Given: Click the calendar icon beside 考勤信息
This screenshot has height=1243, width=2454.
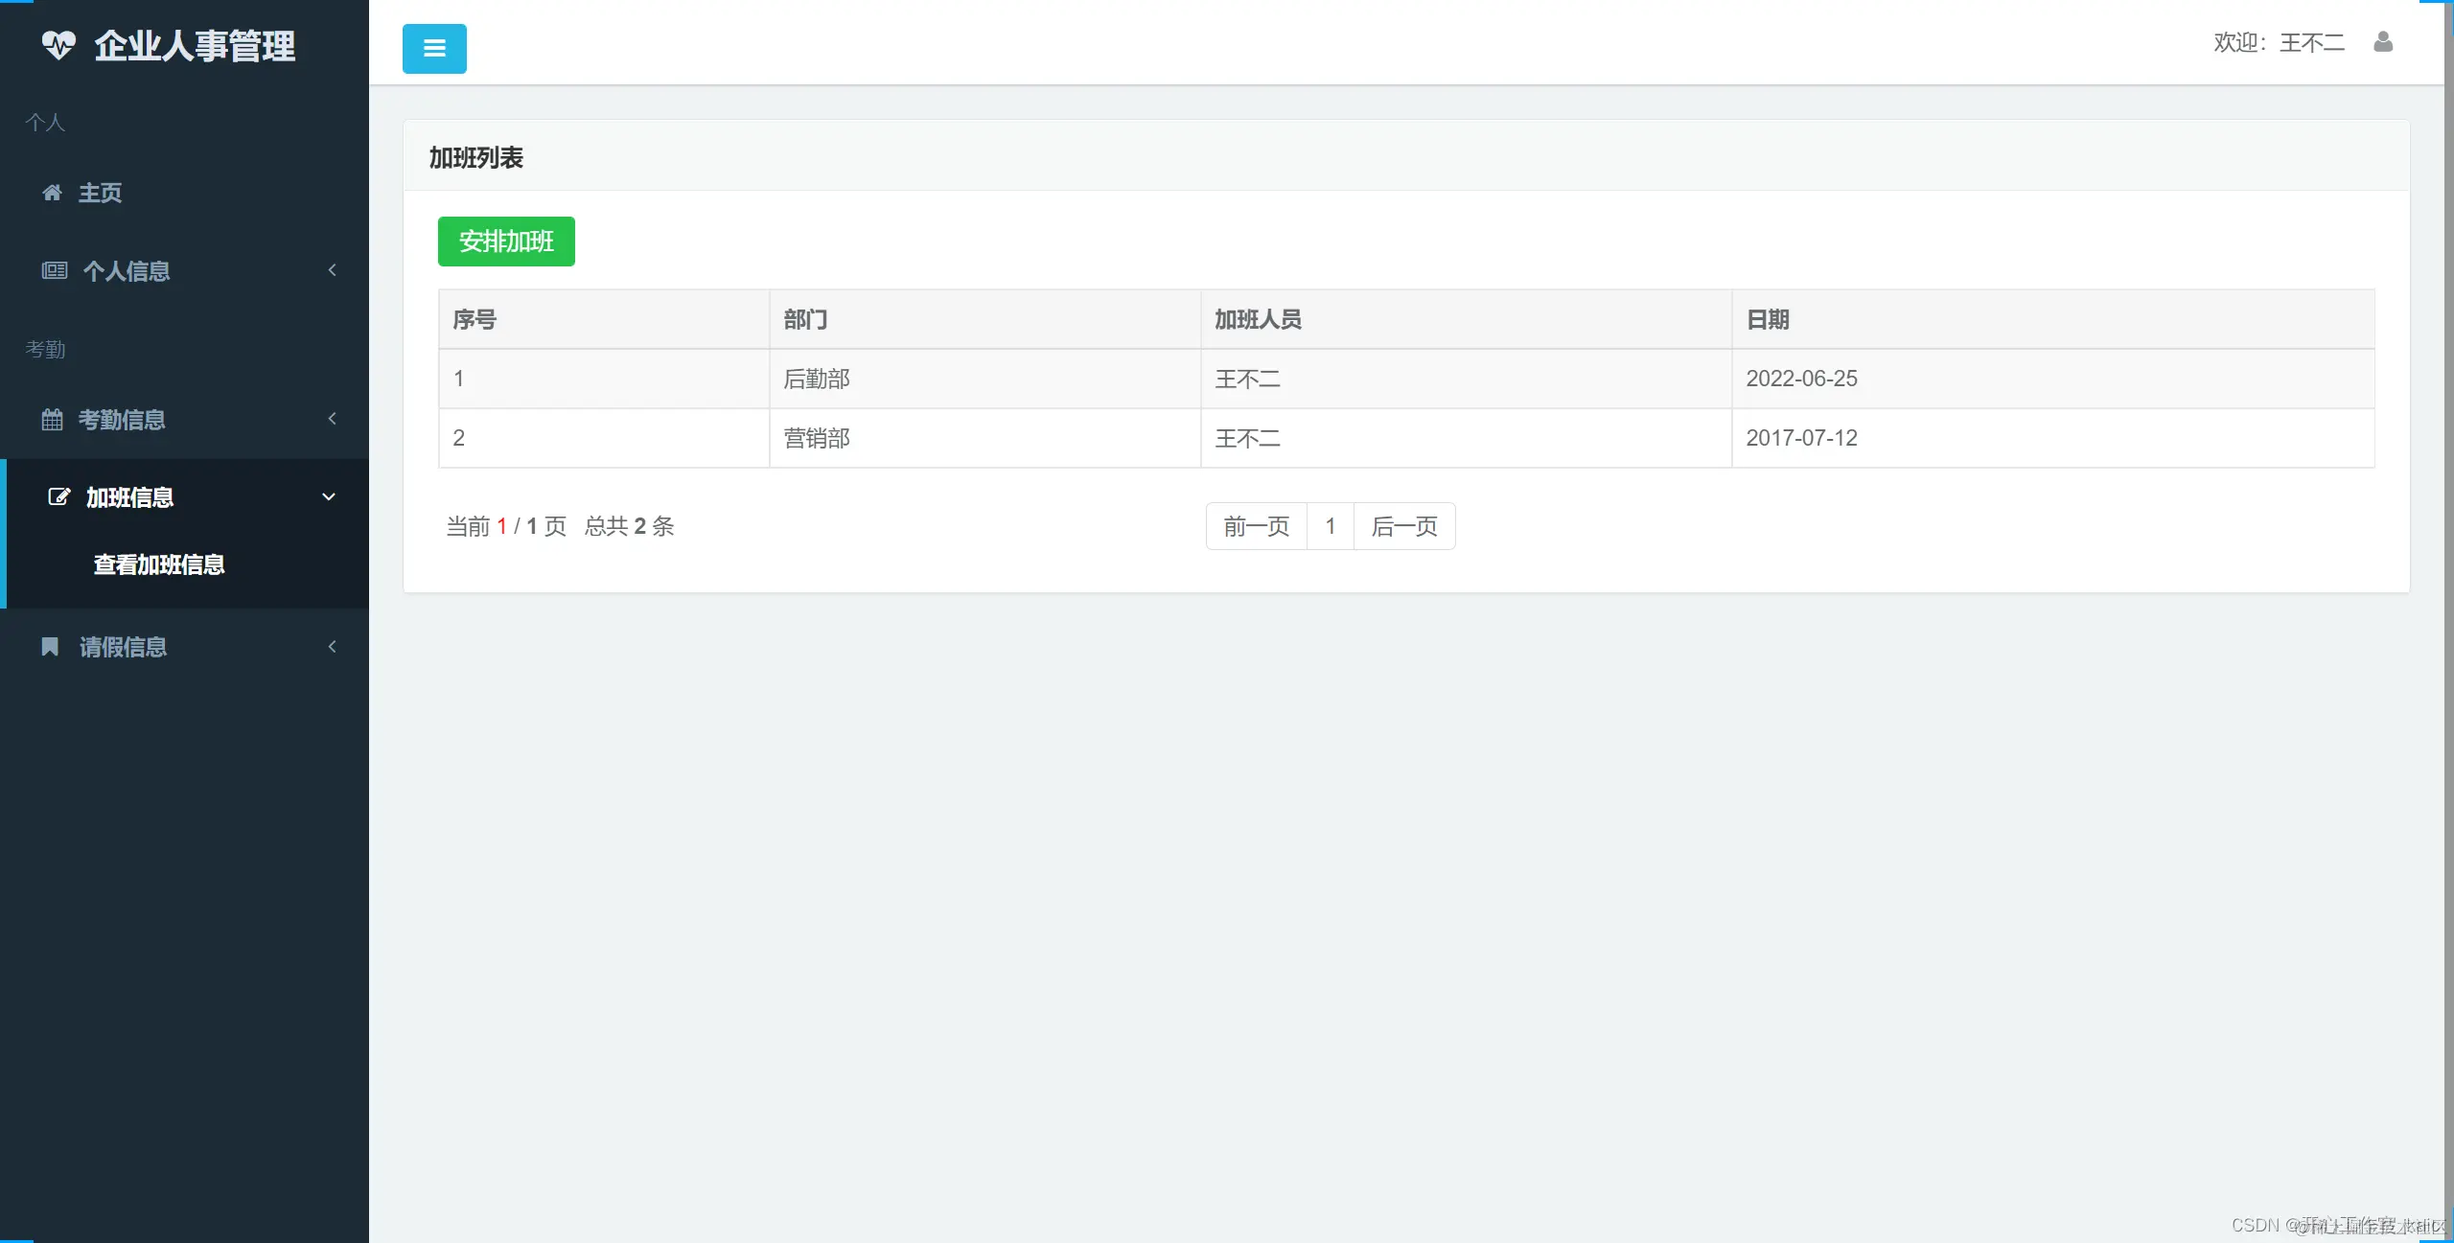Looking at the screenshot, I should tap(53, 420).
